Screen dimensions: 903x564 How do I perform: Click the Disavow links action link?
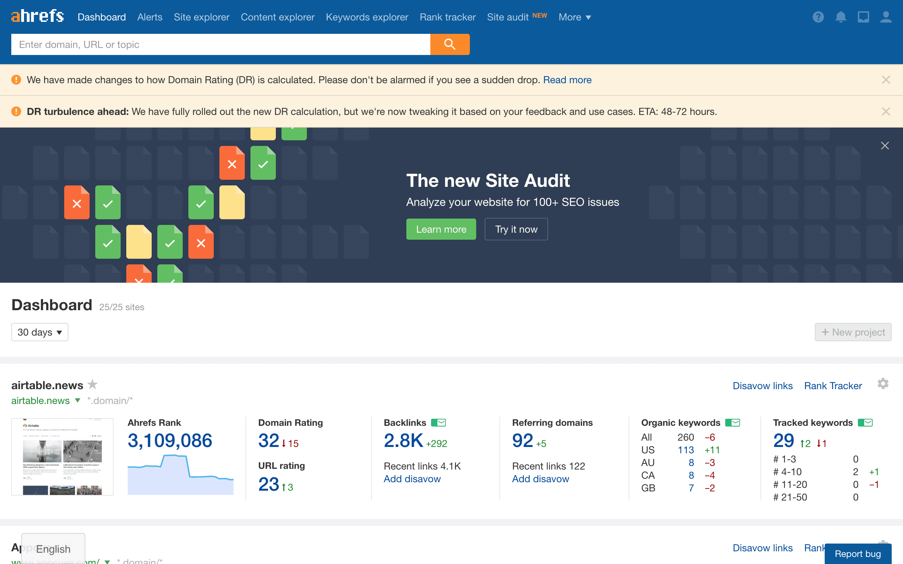click(x=763, y=386)
